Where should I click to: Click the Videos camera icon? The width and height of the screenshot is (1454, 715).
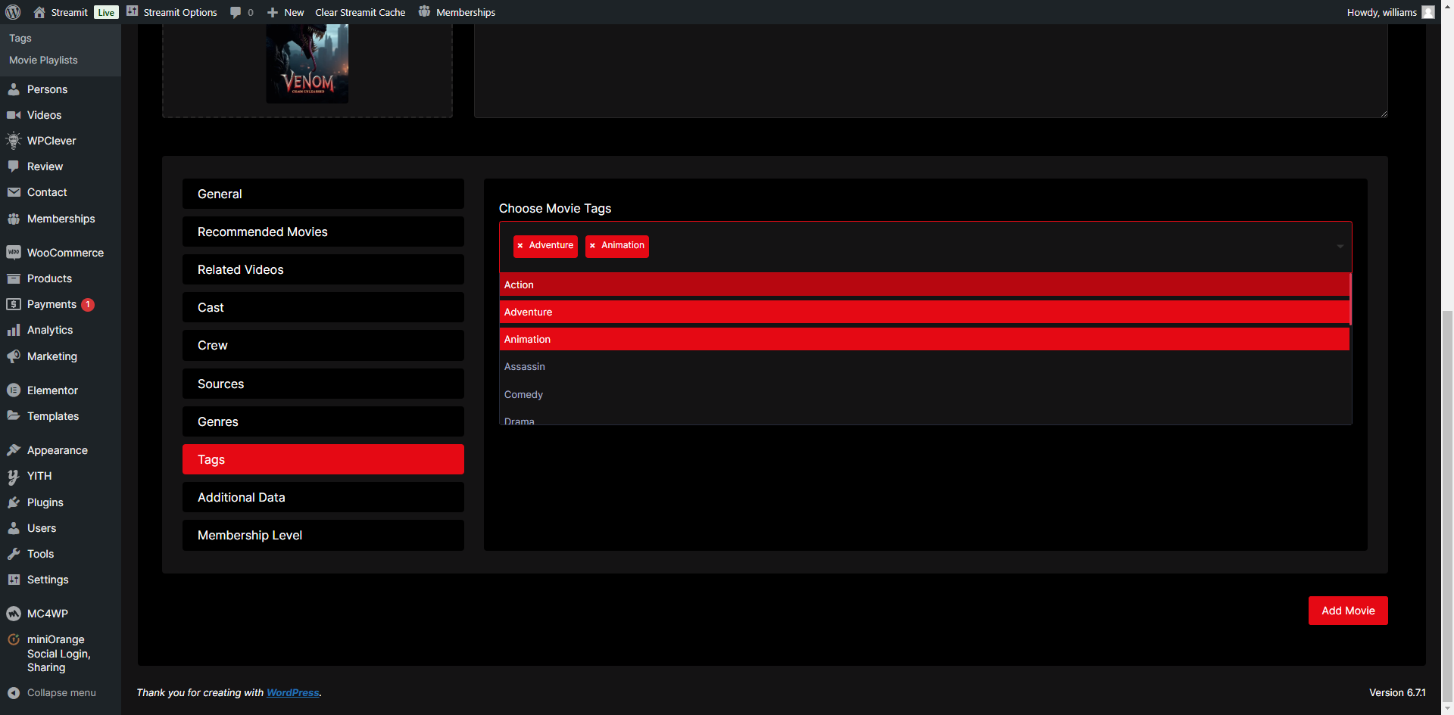click(14, 115)
